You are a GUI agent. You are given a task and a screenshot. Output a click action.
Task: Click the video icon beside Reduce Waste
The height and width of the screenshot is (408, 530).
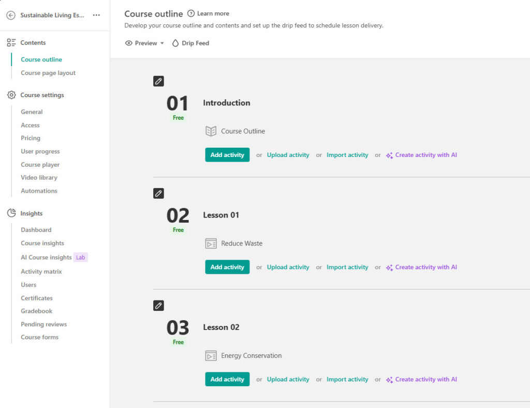click(211, 244)
